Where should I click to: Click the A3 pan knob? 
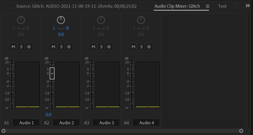pyautogui.click(x=101, y=20)
